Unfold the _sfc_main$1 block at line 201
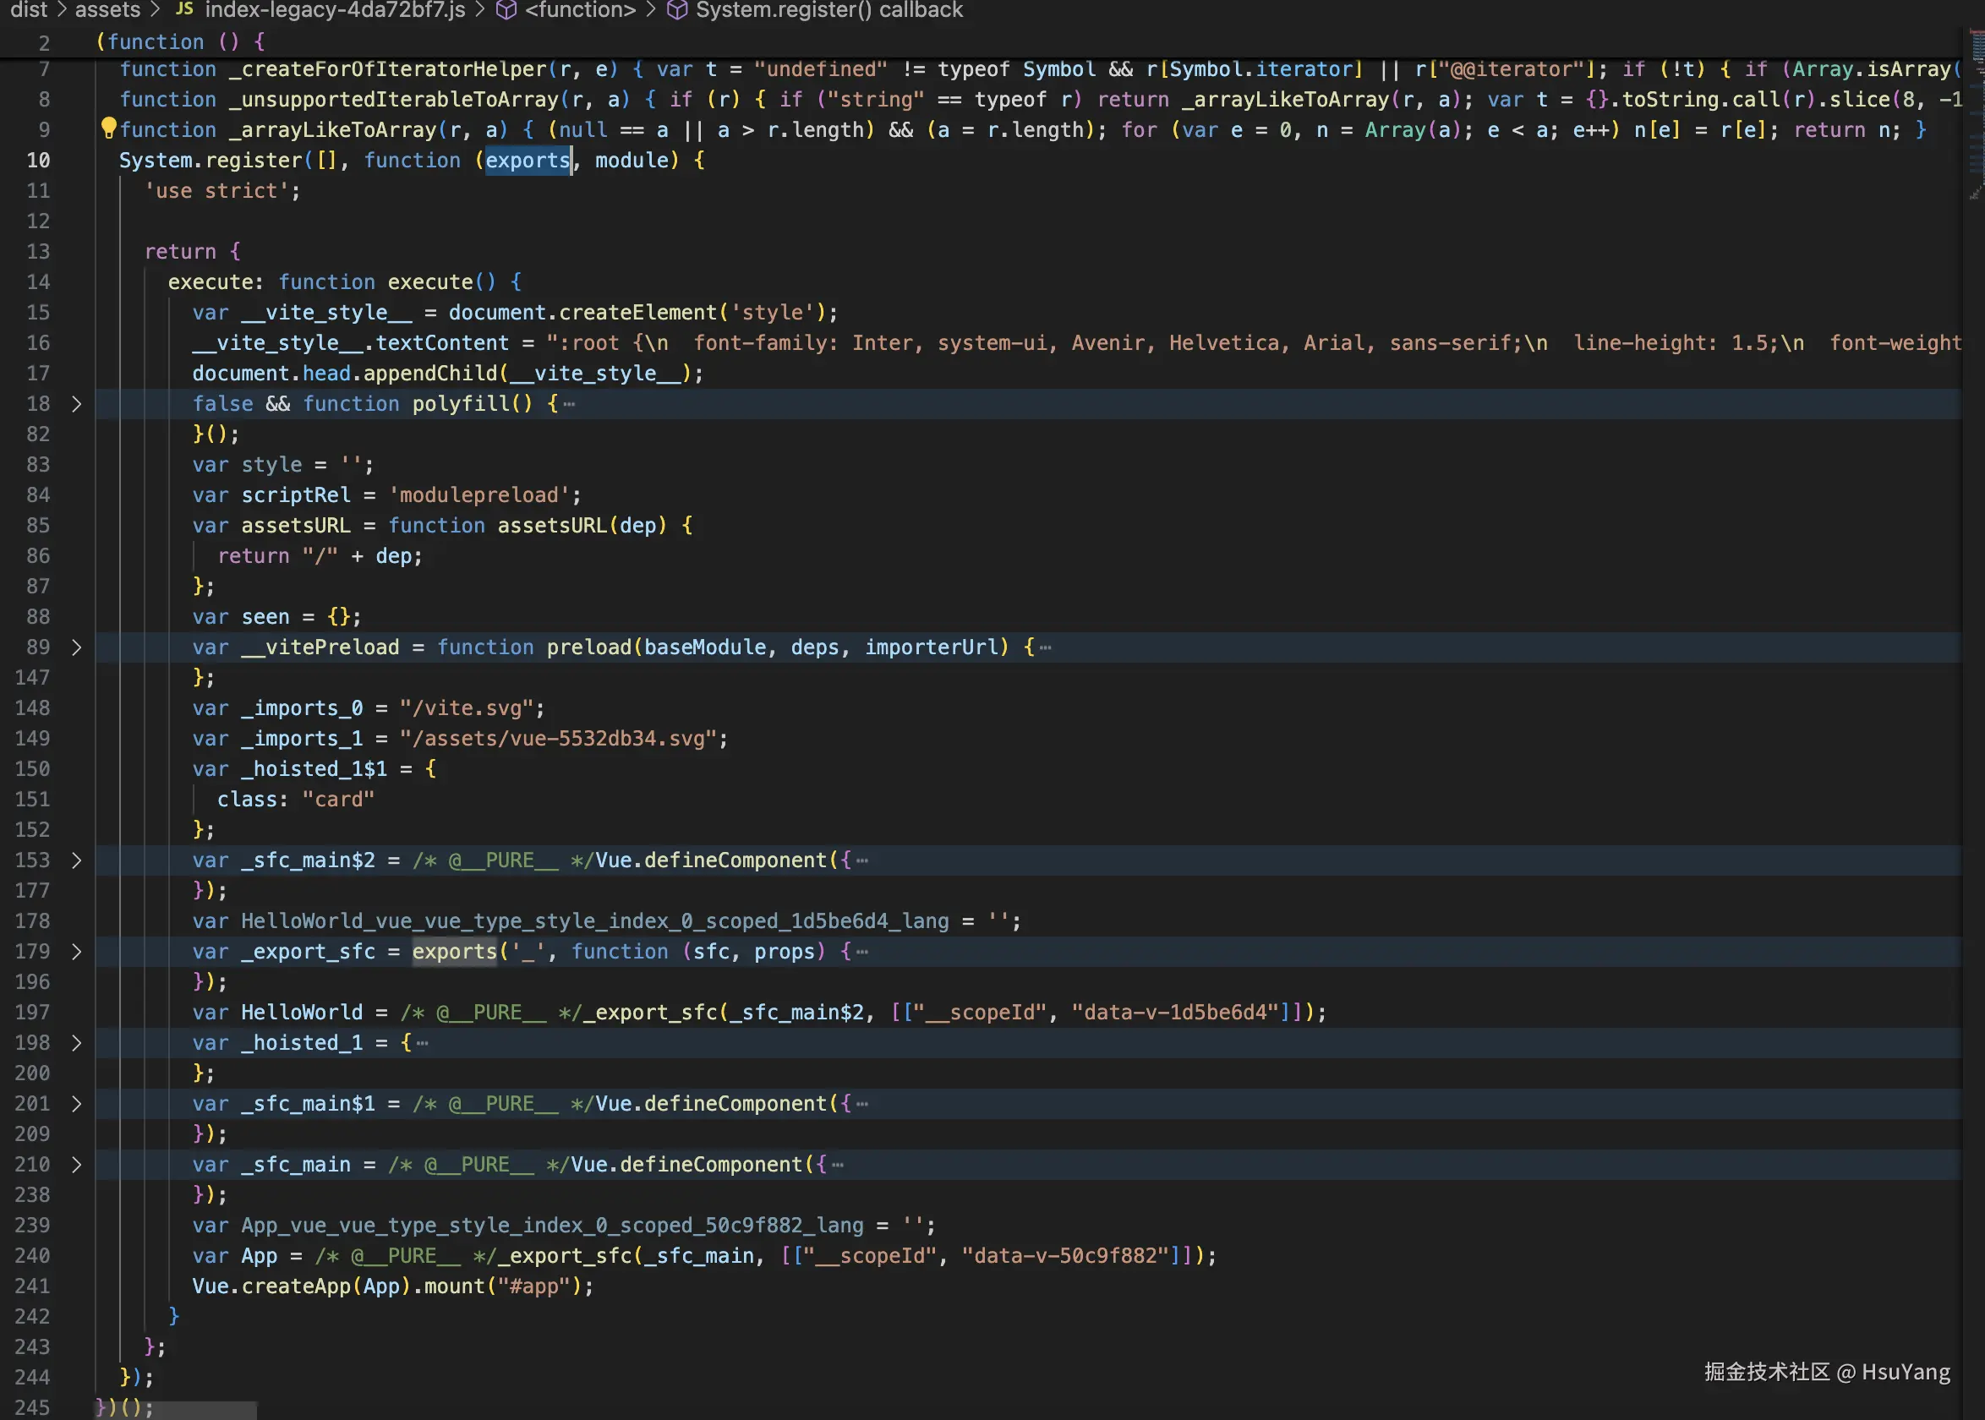 (76, 1105)
